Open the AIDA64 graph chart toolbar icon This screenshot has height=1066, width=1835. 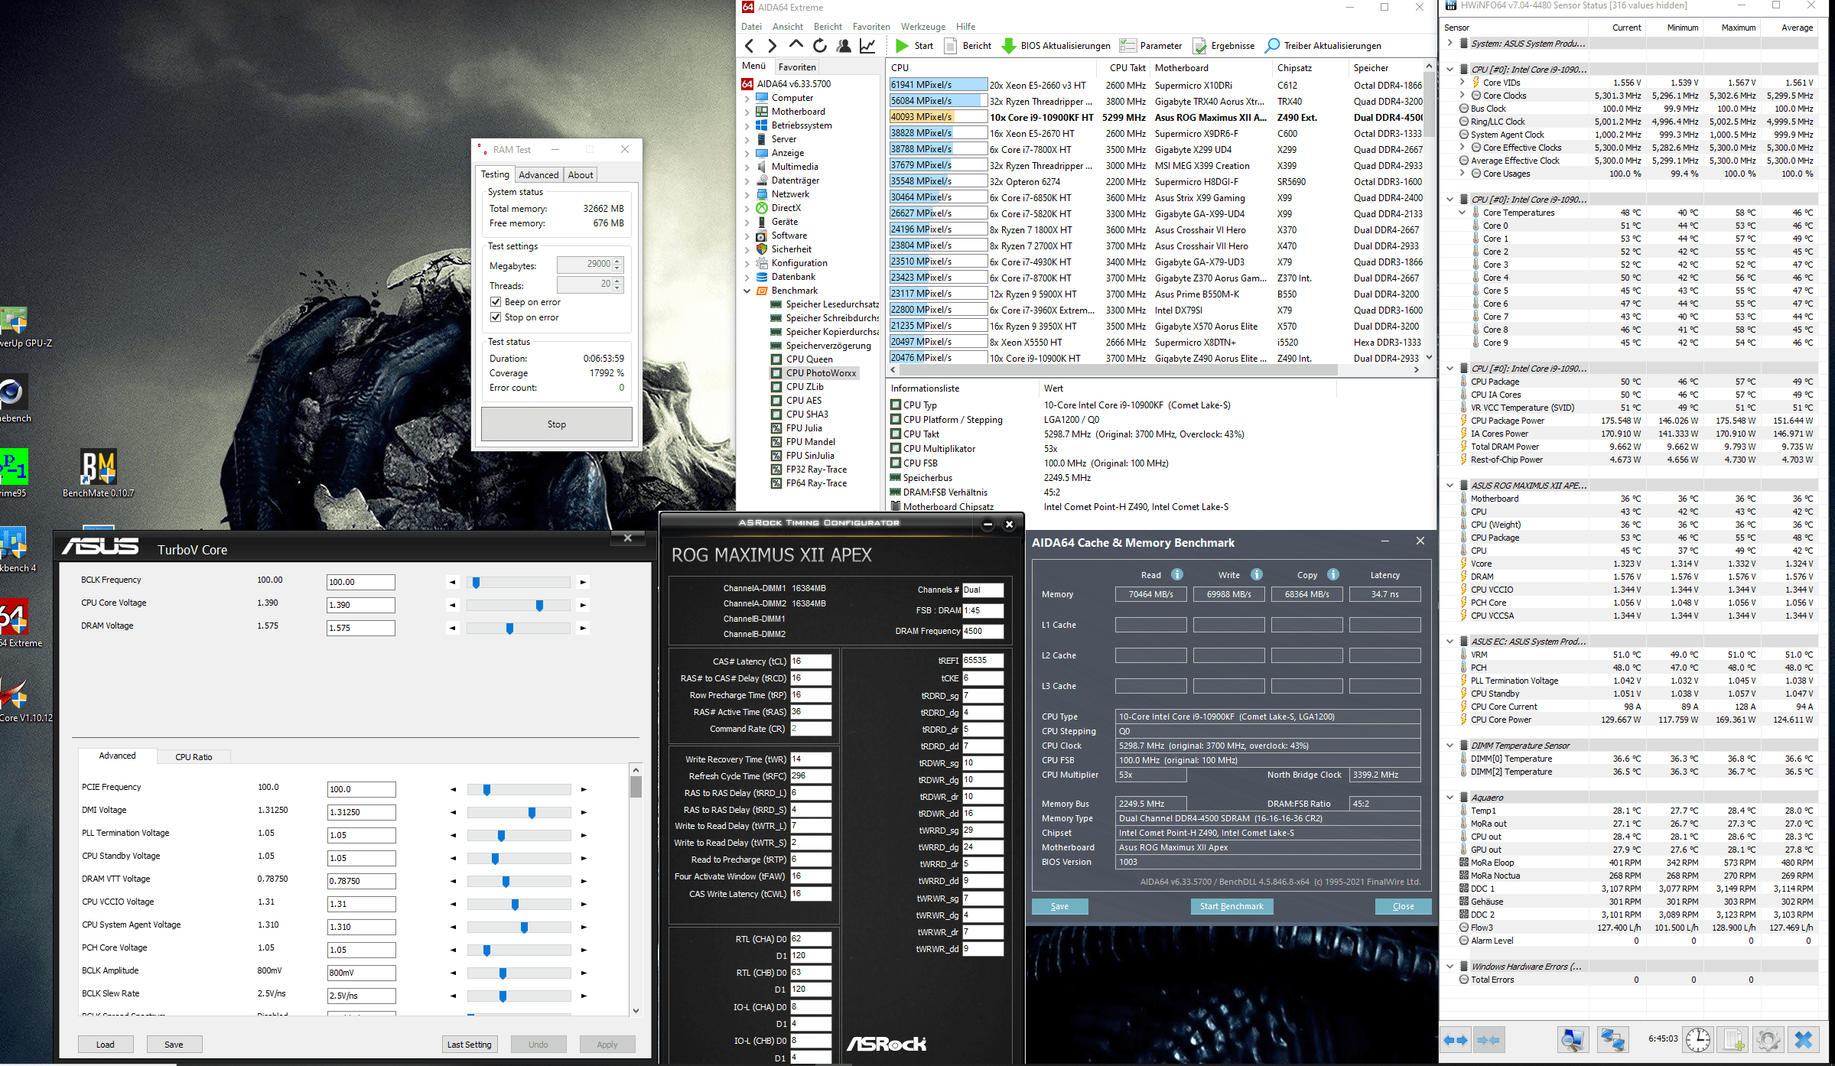tap(867, 46)
